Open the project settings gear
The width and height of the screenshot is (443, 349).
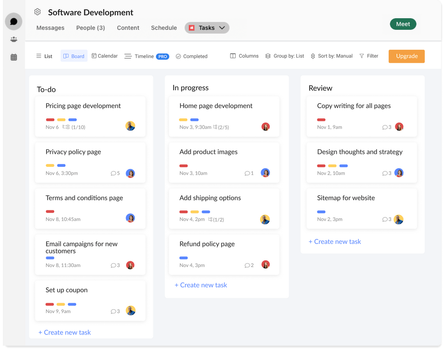(x=37, y=12)
